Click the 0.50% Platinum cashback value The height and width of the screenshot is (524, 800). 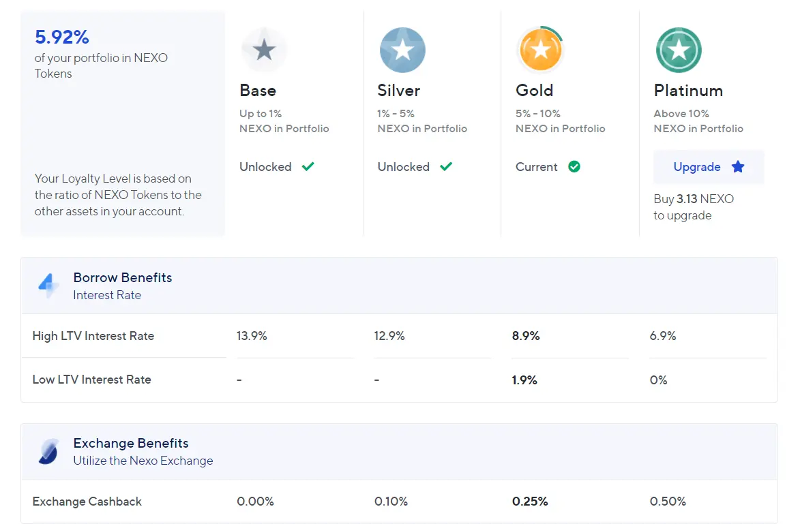[668, 502]
